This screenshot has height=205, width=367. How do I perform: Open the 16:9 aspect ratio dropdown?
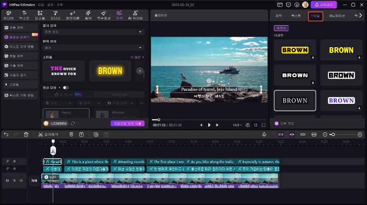click(x=237, y=125)
